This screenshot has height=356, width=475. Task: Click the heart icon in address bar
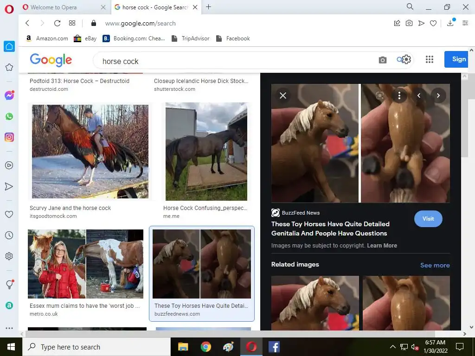click(x=433, y=23)
